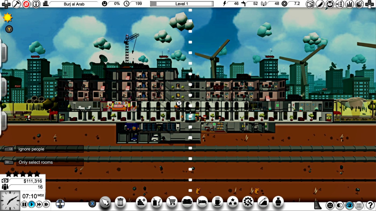Toggle the sad face overlay
Image resolution: width=376 pixels, height=211 pixels.
point(330,206)
